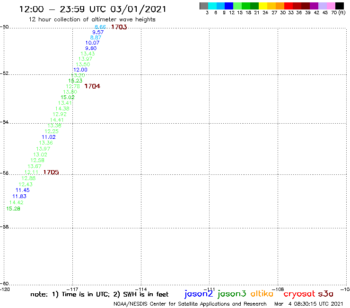Click the 13.02 wave height value
Image resolution: width=350 pixels, height=308 pixels.
pyautogui.click(x=40, y=154)
